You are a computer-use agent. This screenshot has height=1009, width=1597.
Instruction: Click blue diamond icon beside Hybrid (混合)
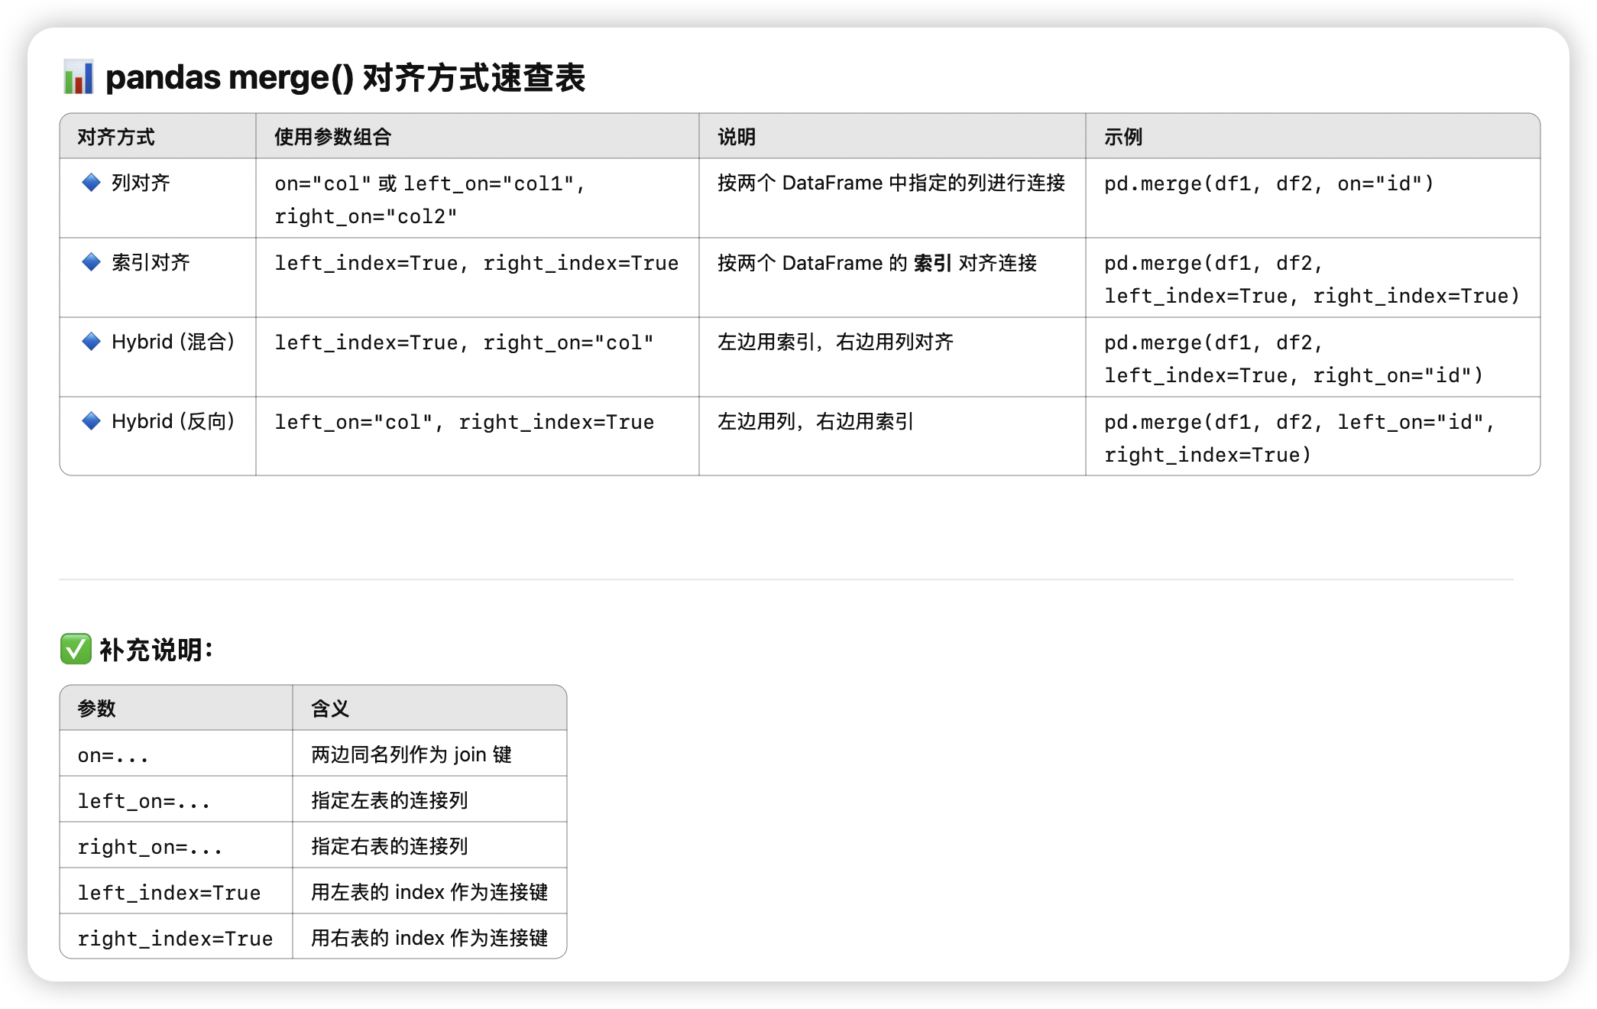pyautogui.click(x=91, y=342)
